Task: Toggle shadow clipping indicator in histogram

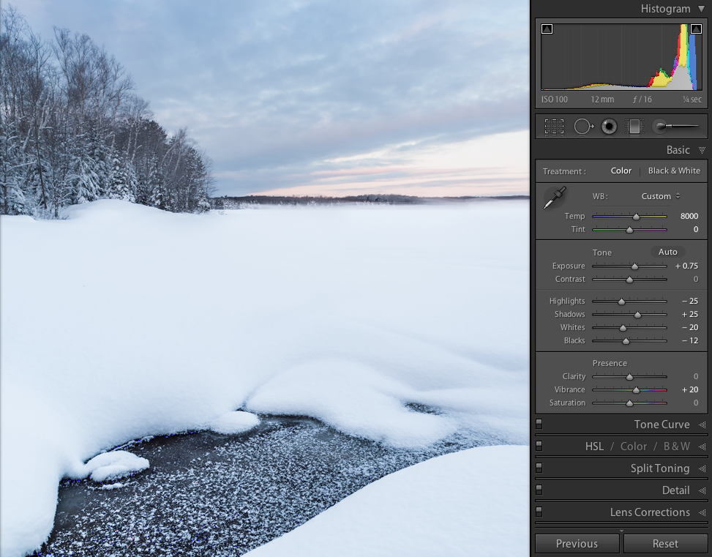Action: tap(547, 29)
